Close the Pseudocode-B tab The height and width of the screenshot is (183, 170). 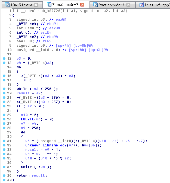[82, 5]
